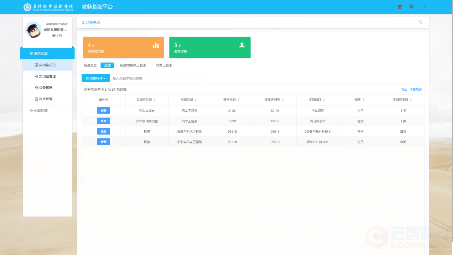Click the 汽车发动实训室 name cell
453x255 pixels.
[147, 121]
